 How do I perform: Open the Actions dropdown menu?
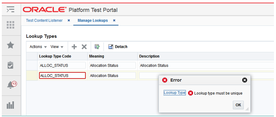coord(38,47)
